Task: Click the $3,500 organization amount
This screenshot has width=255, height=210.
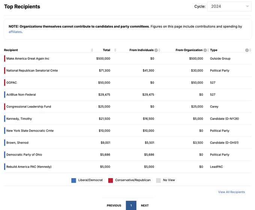Action: pyautogui.click(x=198, y=143)
